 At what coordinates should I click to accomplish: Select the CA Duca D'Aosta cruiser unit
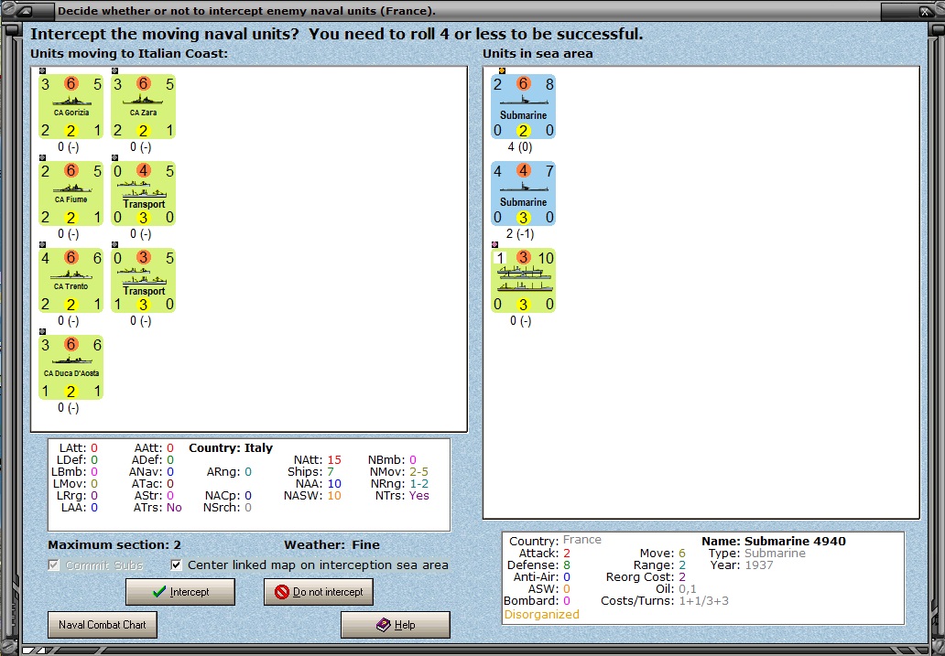(x=71, y=367)
